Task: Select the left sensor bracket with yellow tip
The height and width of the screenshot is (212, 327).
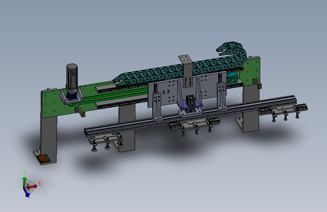Action: [80, 112]
